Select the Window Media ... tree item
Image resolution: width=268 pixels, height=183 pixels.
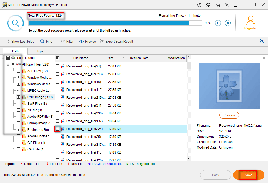[40, 77]
